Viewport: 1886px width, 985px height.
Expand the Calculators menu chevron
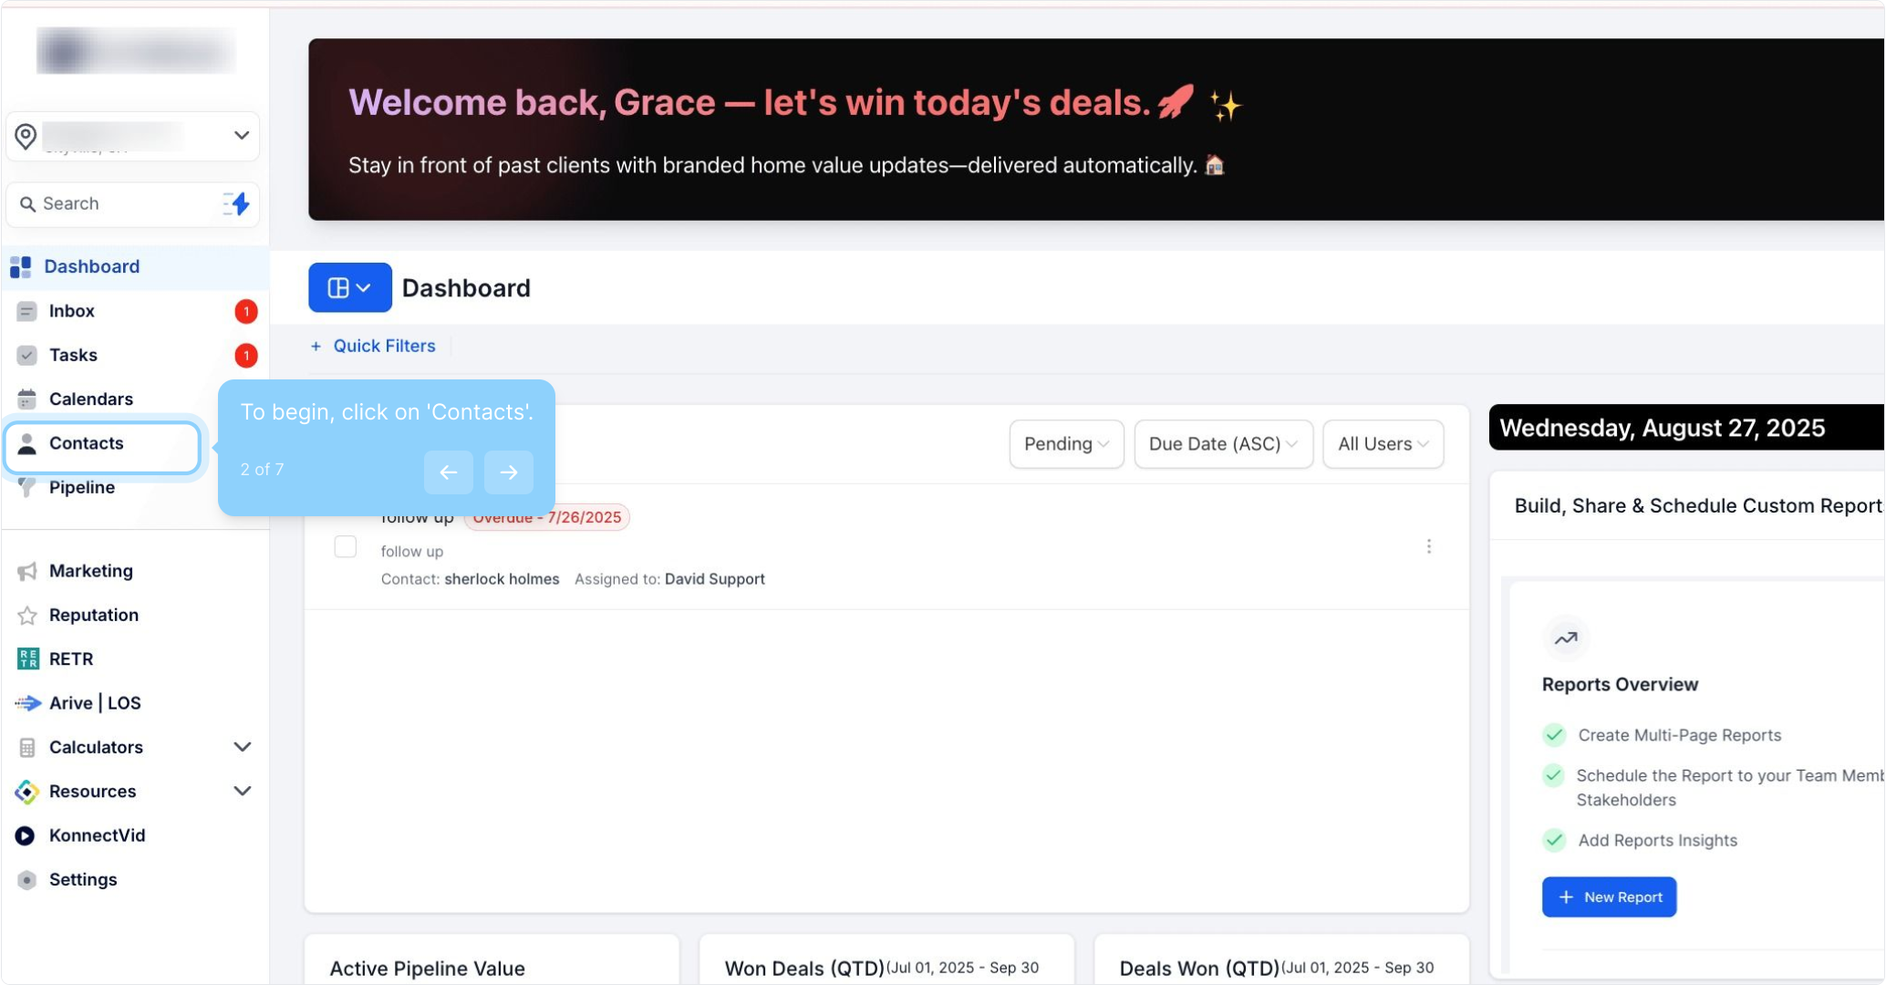[242, 747]
